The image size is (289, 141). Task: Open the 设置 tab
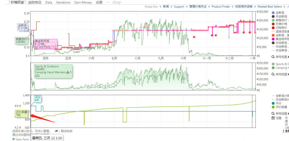[x=99, y=2]
